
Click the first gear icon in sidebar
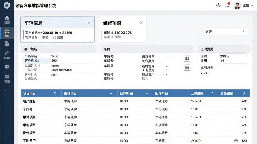click(x=7, y=67)
